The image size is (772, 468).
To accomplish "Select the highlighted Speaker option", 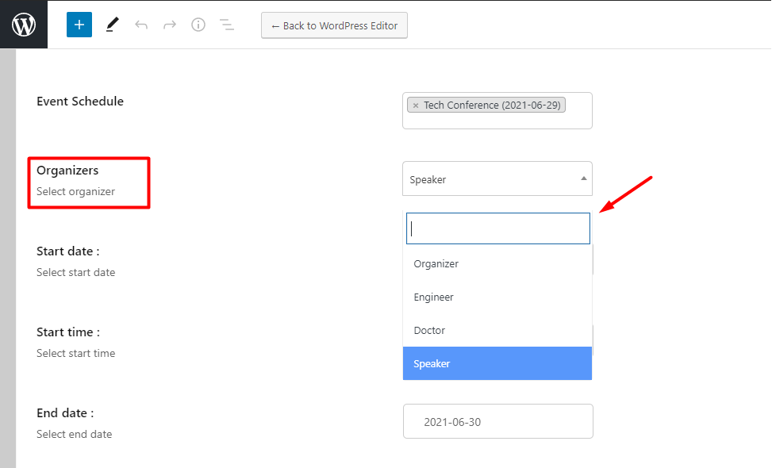I will (x=497, y=363).
